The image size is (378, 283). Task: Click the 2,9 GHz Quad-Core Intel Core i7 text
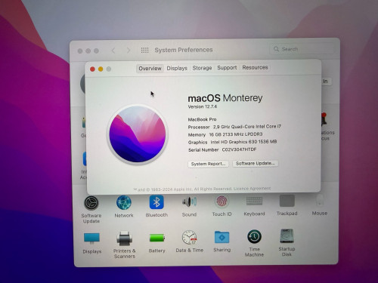(x=247, y=127)
